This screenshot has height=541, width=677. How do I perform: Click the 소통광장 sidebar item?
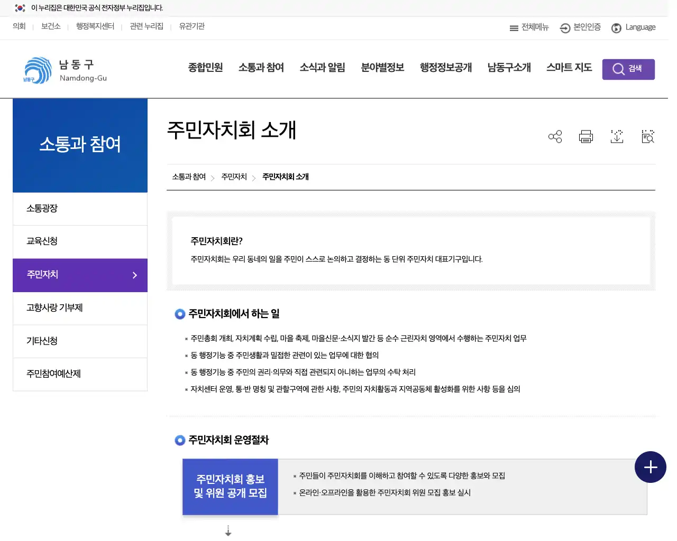(x=42, y=208)
